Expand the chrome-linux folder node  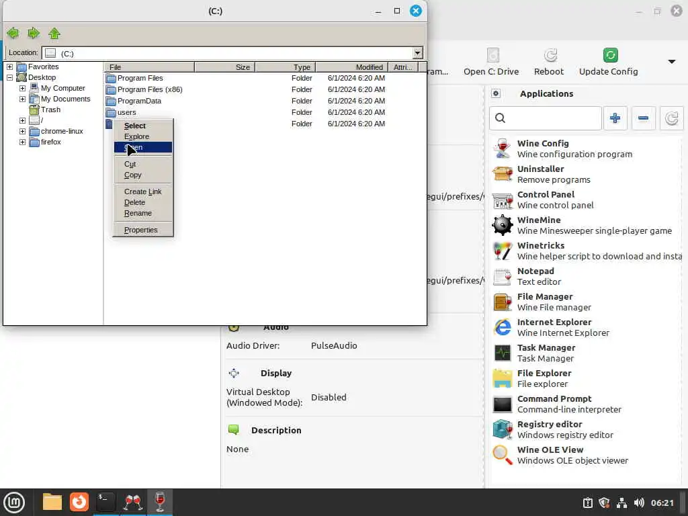[x=22, y=131]
